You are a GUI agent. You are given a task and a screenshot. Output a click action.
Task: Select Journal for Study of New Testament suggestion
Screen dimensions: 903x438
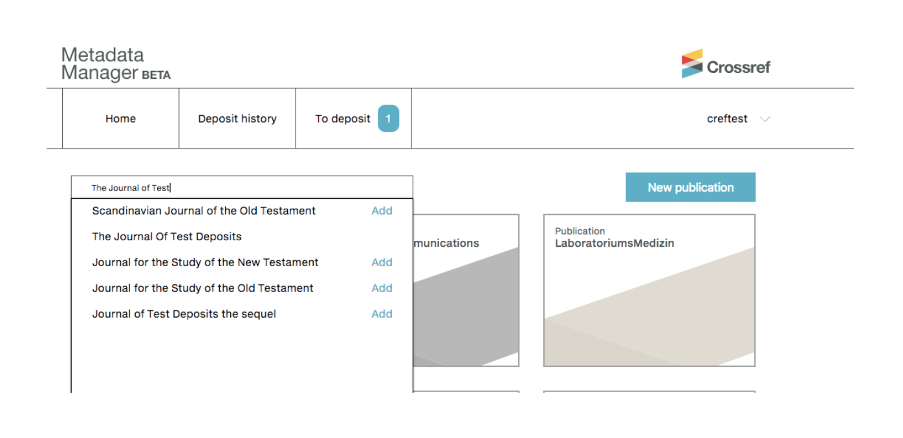click(x=205, y=262)
